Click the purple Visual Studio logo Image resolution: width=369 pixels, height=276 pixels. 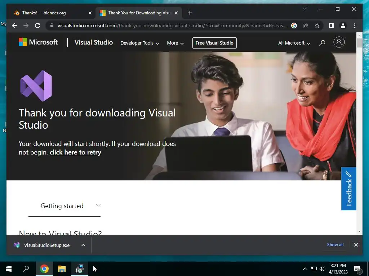click(x=36, y=86)
